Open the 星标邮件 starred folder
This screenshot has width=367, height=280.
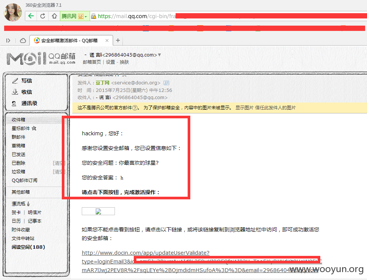[x=21, y=128]
